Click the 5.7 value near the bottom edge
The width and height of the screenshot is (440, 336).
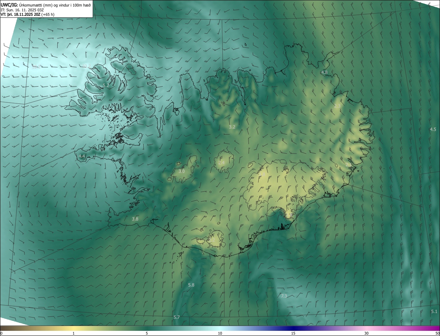coord(177,317)
